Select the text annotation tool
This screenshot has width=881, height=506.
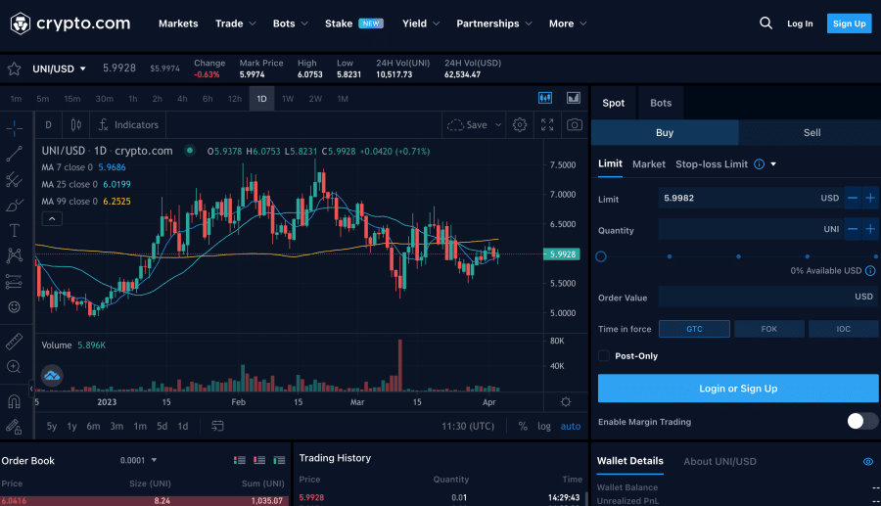pos(14,230)
